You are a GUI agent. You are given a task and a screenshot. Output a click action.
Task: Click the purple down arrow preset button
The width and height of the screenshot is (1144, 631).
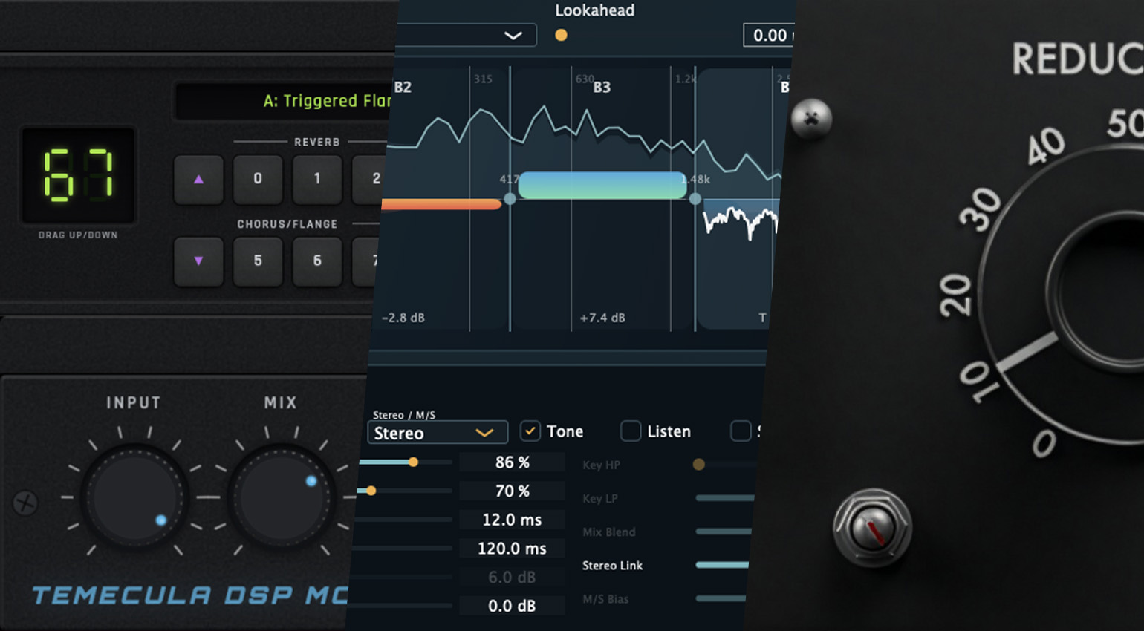pos(198,261)
